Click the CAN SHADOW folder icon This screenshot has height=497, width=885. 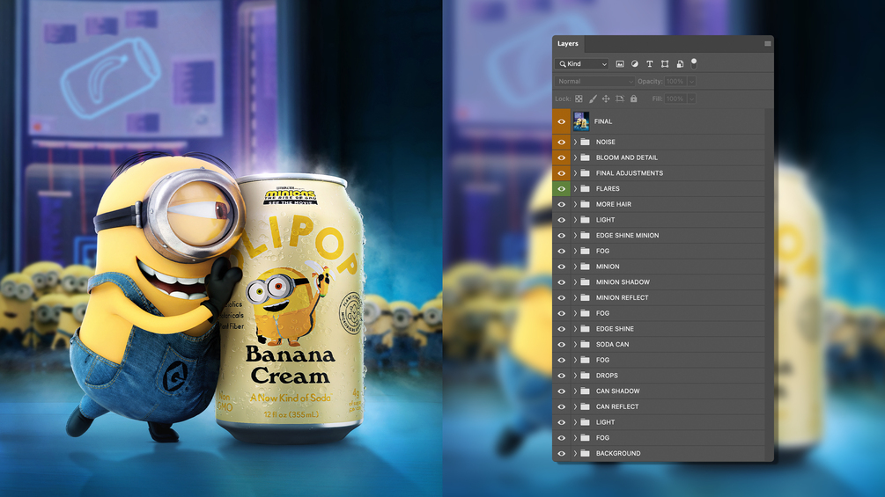coord(586,391)
